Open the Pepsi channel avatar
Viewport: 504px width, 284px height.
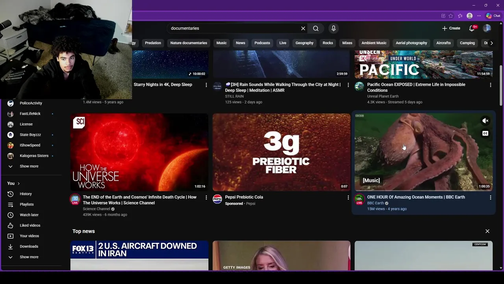[217, 199]
